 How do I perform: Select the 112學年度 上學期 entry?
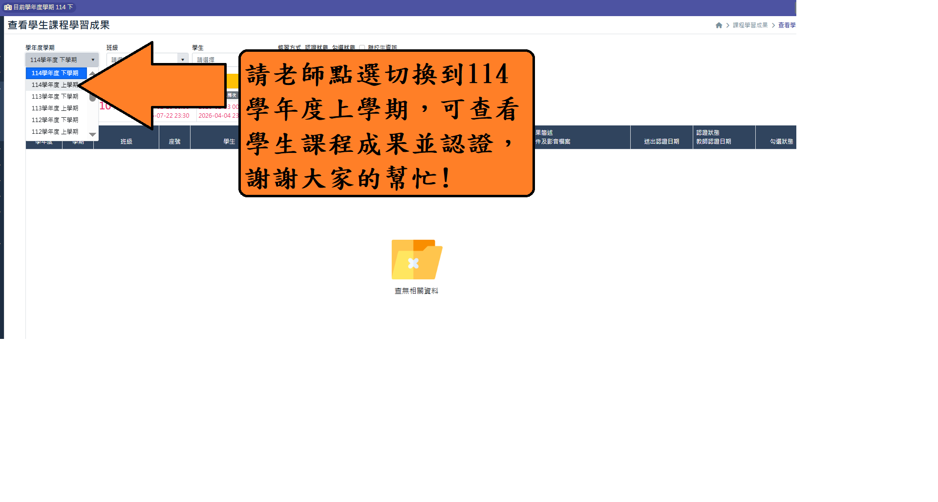tap(55, 132)
